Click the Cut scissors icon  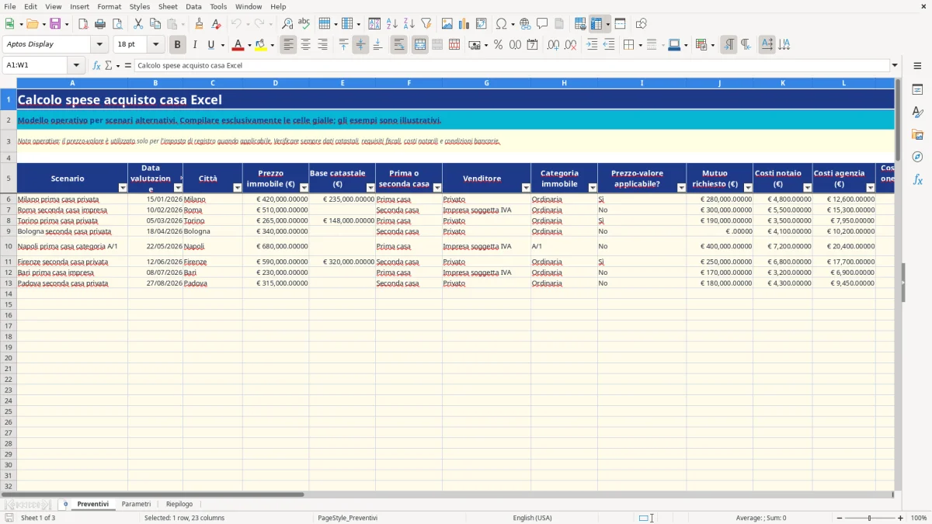(138, 24)
